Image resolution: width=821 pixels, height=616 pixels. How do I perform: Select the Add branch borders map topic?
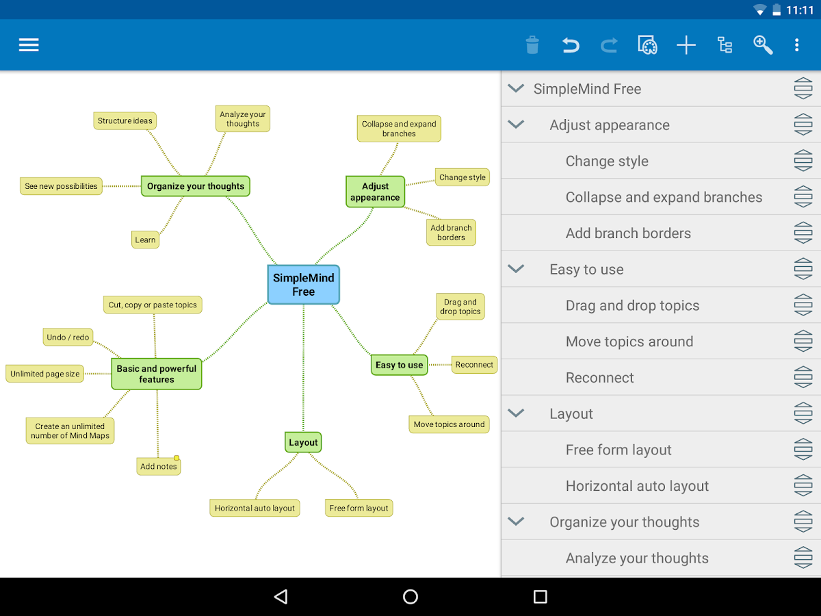451,233
